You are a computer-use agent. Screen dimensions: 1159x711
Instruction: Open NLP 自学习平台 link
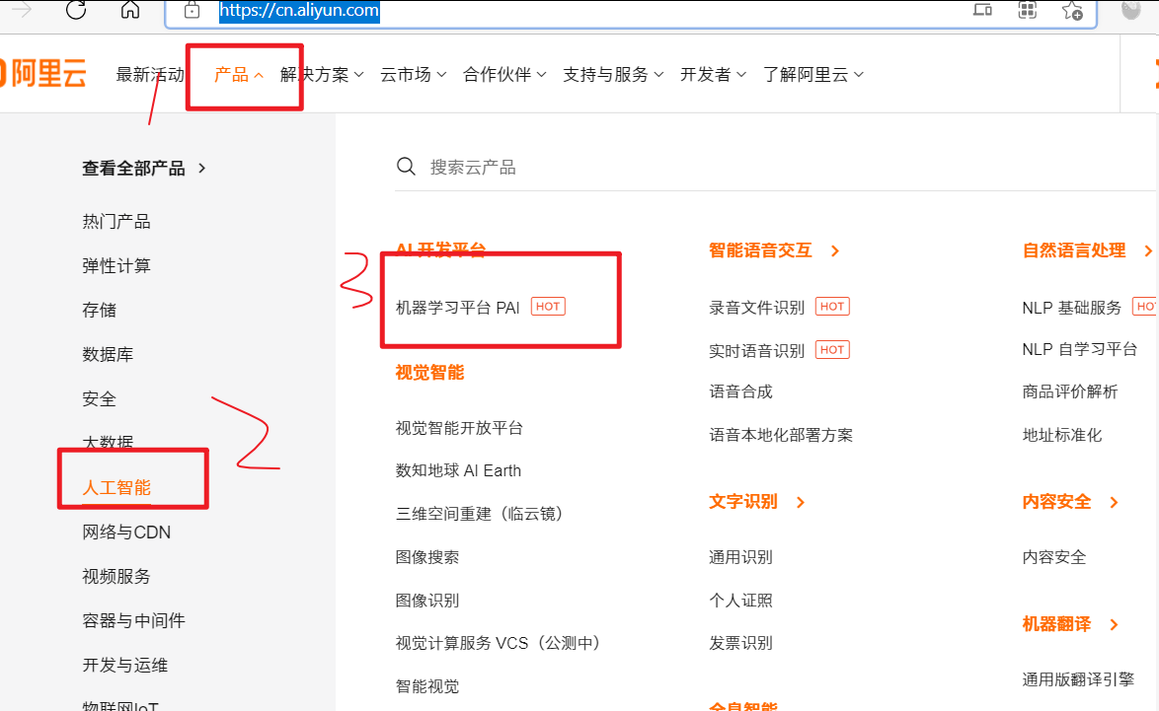coord(1080,349)
